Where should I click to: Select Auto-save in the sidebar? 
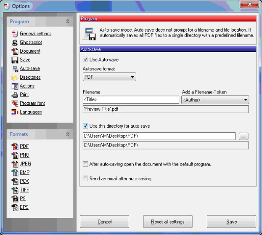(x=30, y=69)
